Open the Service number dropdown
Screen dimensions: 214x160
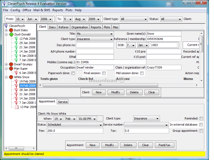(147, 125)
